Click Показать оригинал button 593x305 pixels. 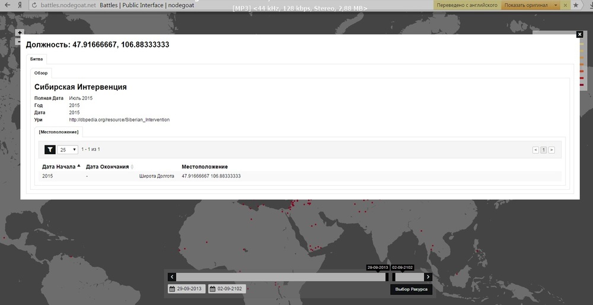525,5
